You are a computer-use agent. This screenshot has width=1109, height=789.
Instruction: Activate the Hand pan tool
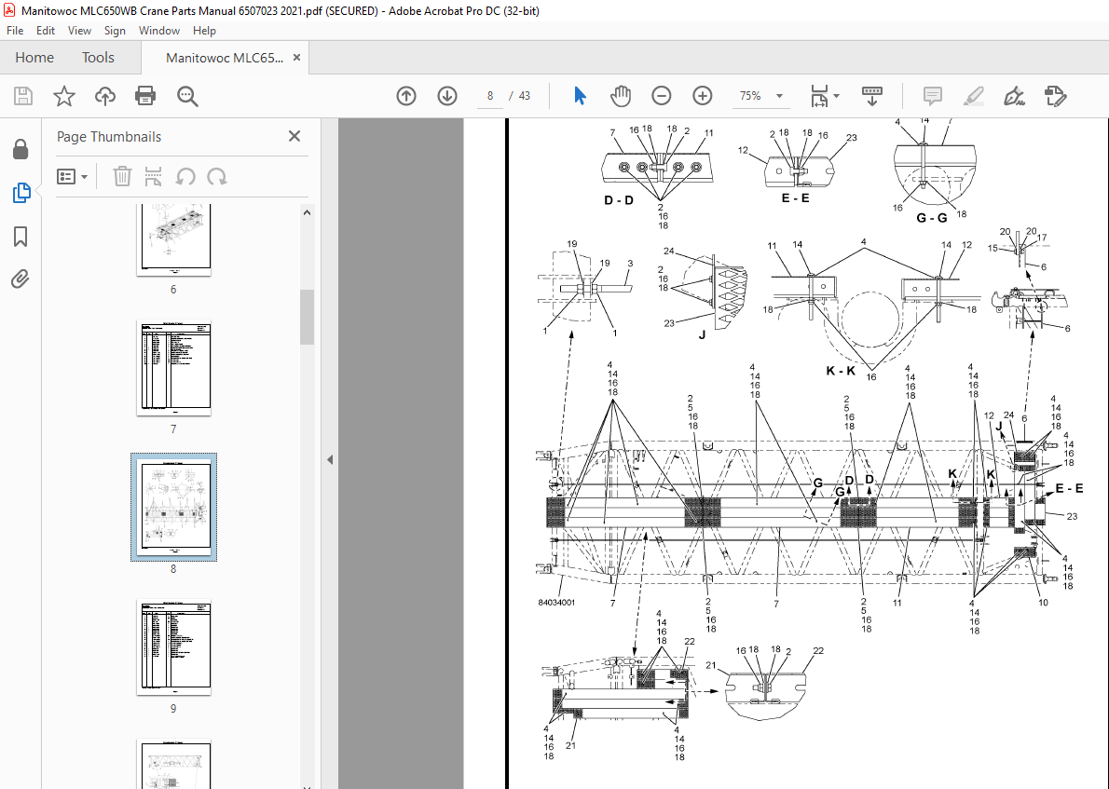[621, 96]
